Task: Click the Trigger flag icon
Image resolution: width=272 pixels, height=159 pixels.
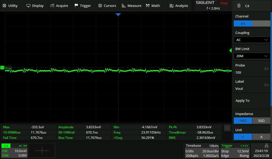Action: tap(76, 6)
